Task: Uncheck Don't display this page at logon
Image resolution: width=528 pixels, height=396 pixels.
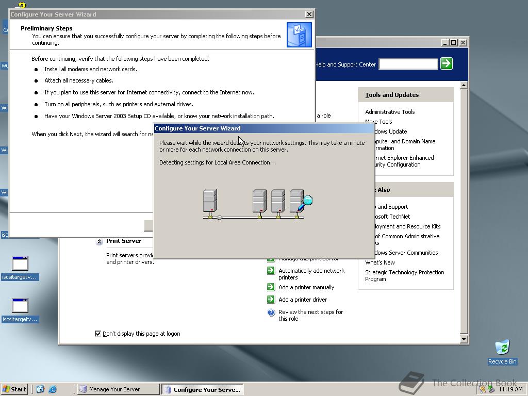Action: pyautogui.click(x=98, y=334)
